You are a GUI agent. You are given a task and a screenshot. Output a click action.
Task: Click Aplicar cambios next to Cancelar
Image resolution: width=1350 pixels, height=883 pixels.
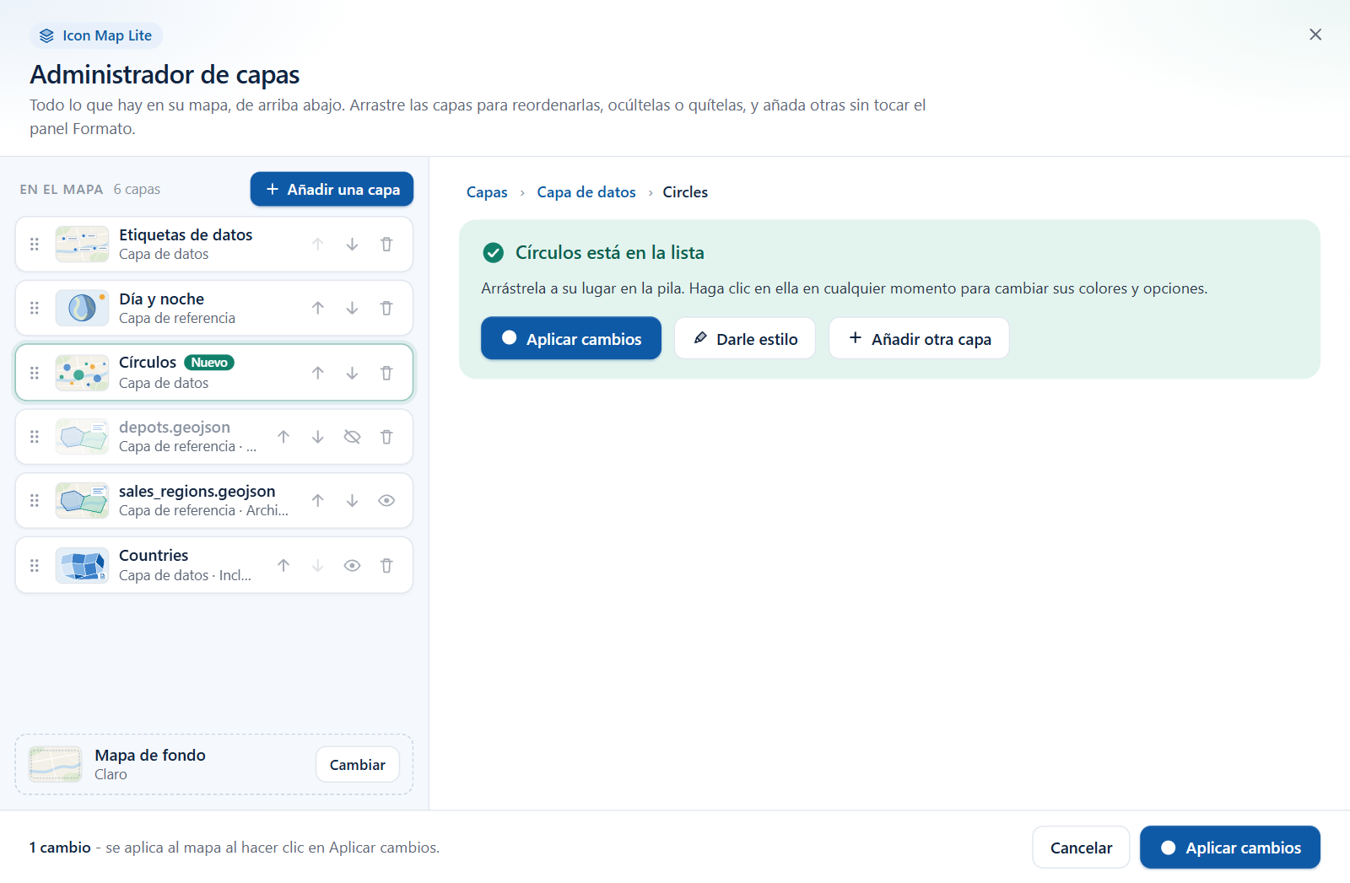1230,848
